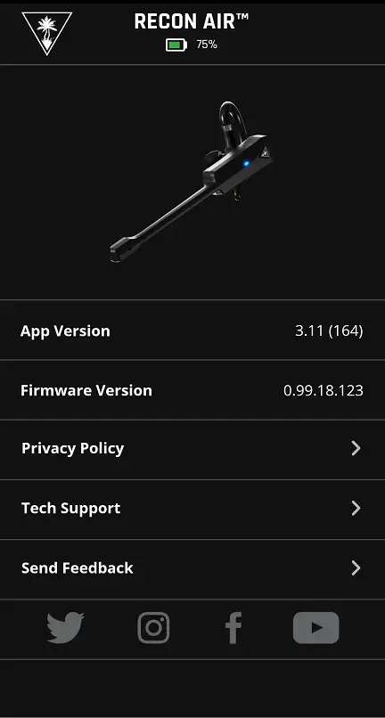The height and width of the screenshot is (718, 385).
Task: Open the Facebook f icon
Action: [233, 628]
